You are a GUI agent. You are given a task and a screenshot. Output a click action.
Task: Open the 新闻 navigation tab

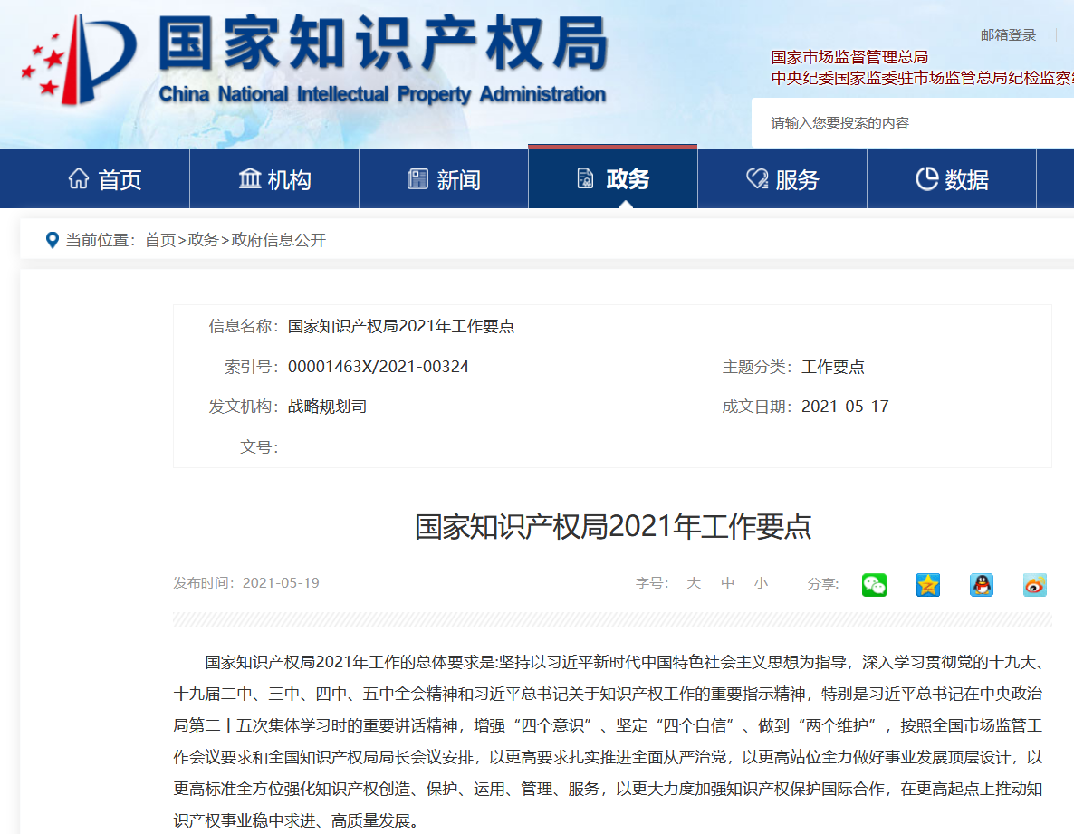(x=444, y=179)
